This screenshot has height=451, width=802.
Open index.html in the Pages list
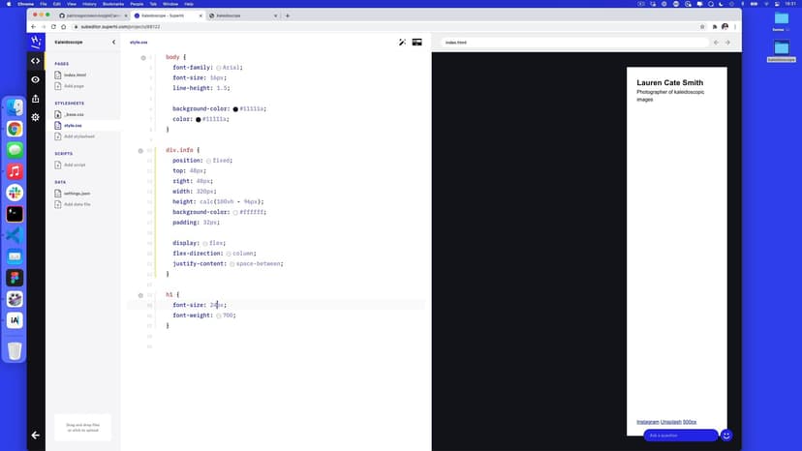click(x=76, y=75)
